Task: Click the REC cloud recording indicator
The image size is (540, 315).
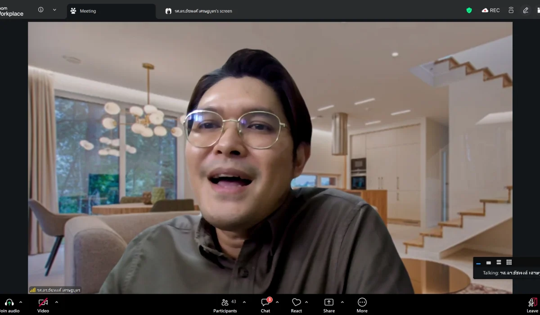Action: coord(490,10)
